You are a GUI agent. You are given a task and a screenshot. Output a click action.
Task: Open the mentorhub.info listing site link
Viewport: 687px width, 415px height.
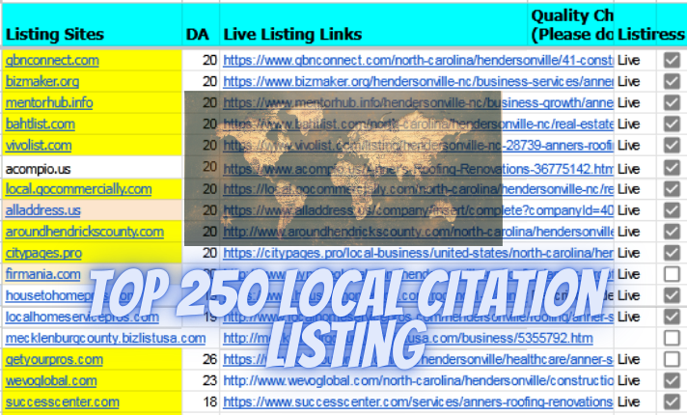tap(49, 102)
